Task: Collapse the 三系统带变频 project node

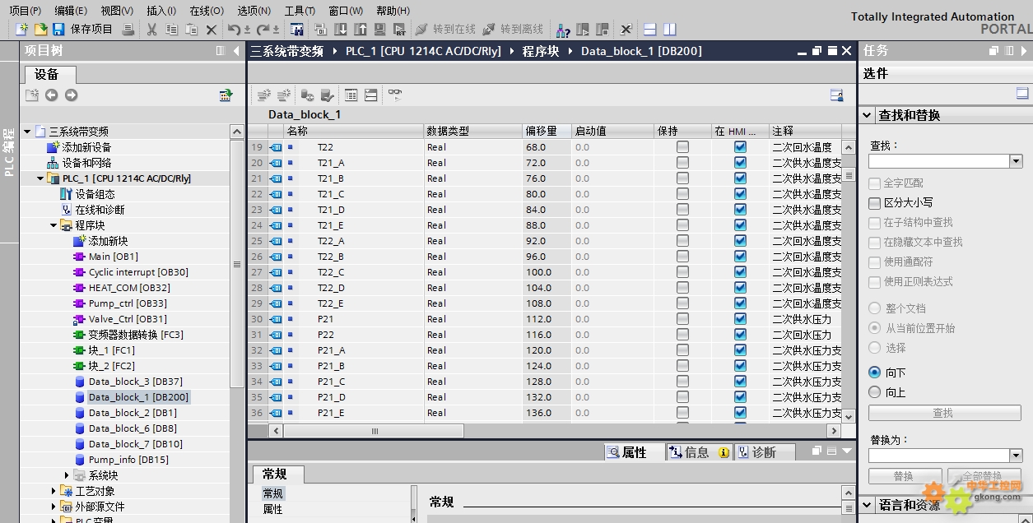Action: pyautogui.click(x=27, y=132)
